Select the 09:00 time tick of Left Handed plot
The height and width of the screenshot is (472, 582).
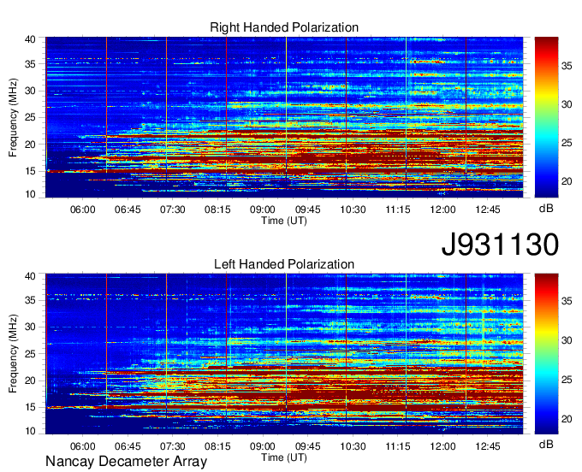[263, 446]
